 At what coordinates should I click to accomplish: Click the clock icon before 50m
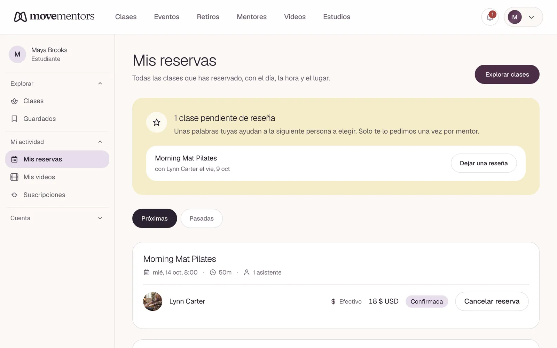[213, 272]
